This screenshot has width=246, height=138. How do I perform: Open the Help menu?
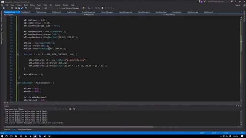tap(72, 5)
